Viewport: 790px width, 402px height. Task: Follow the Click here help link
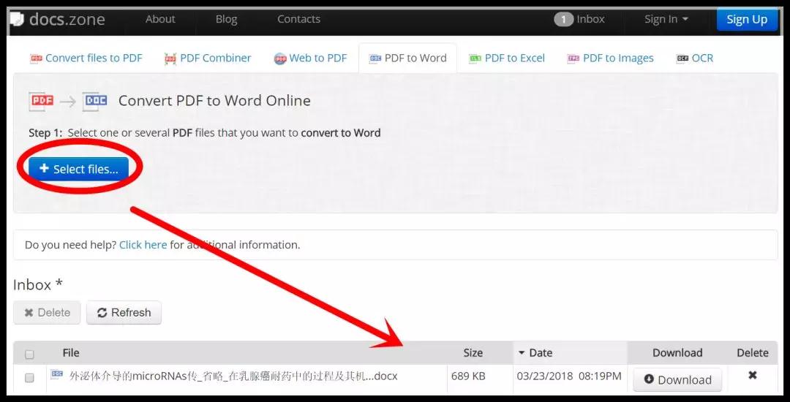[143, 245]
